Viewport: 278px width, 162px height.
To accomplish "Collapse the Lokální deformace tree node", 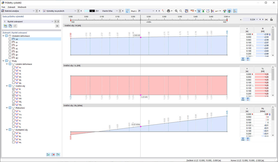I will click(7, 64).
